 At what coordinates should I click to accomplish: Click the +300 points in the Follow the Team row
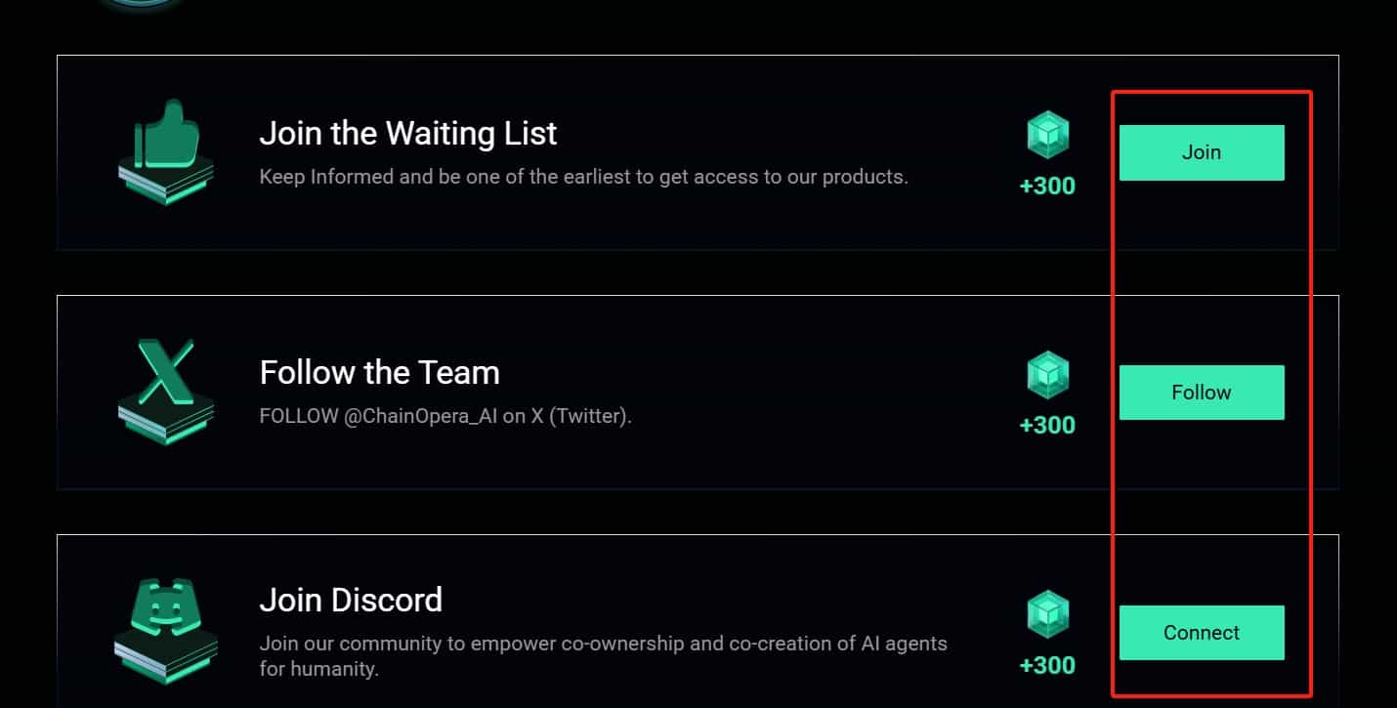tap(1047, 426)
